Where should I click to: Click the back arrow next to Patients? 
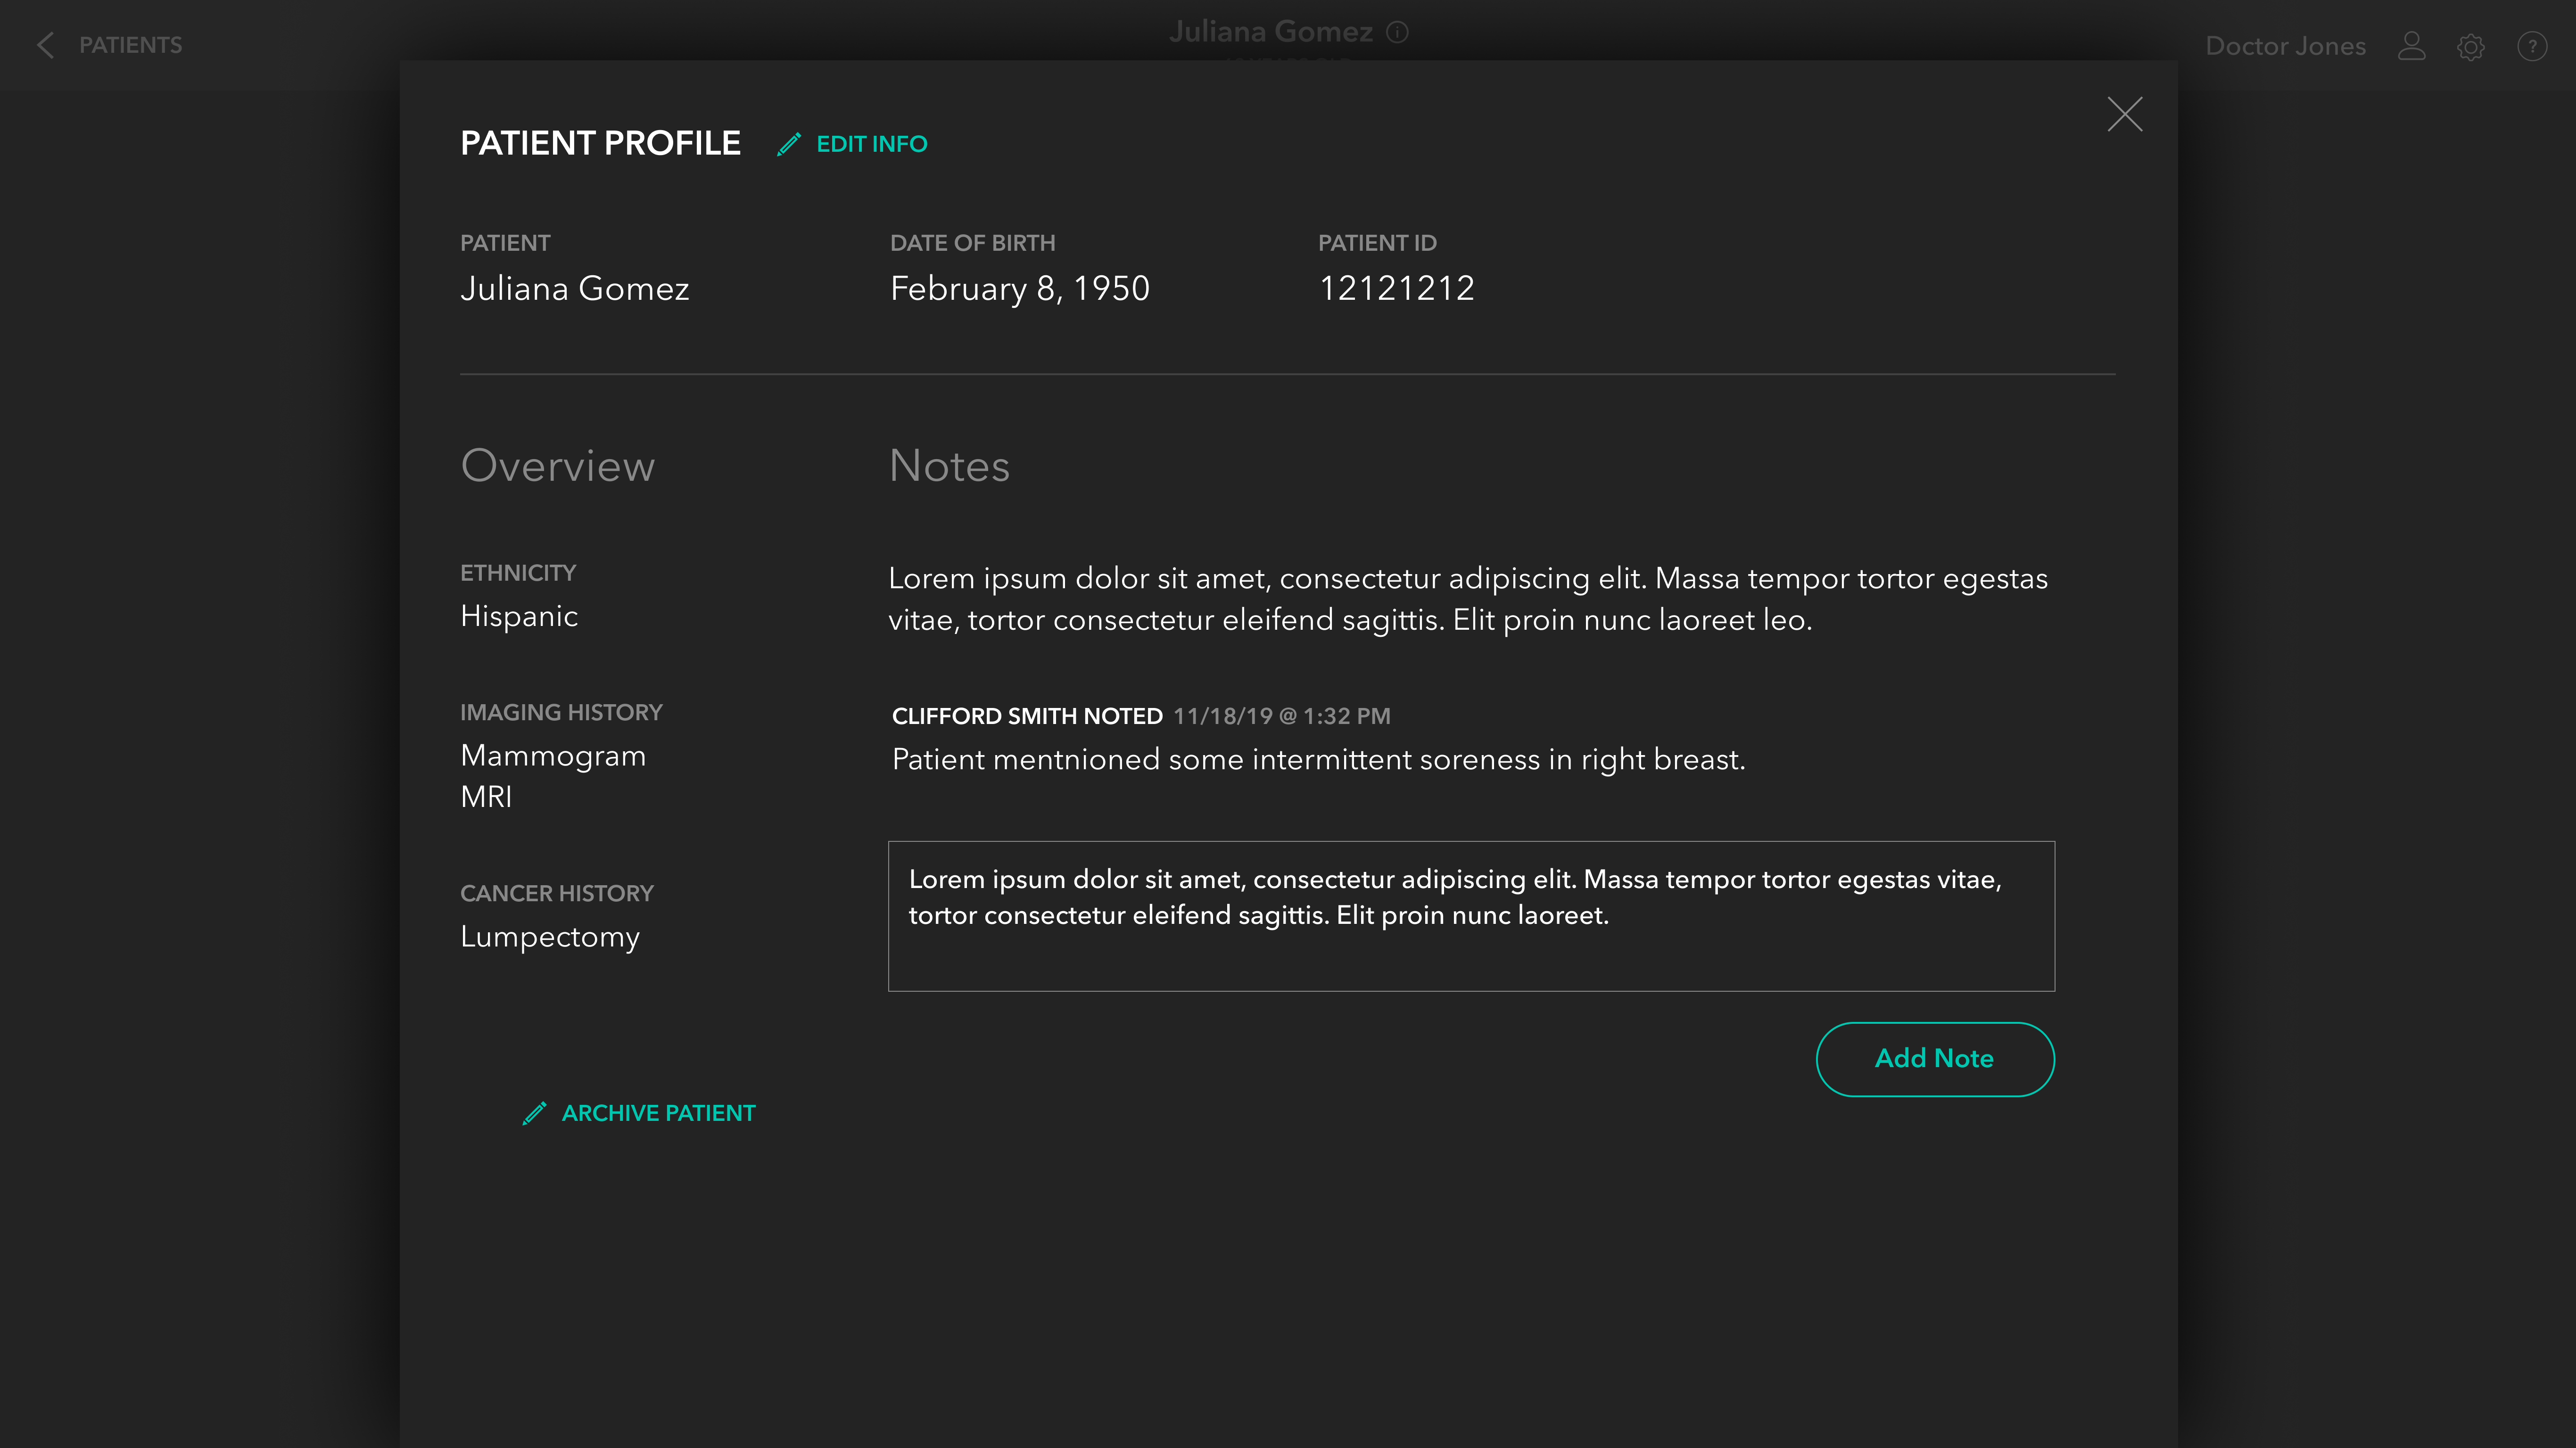(x=45, y=45)
